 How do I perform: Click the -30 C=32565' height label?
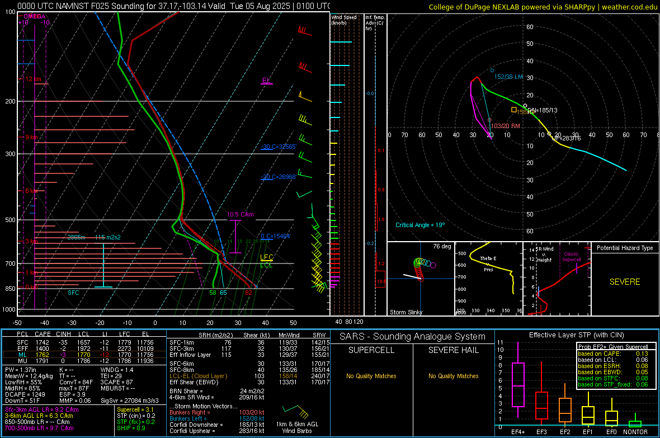(279, 147)
